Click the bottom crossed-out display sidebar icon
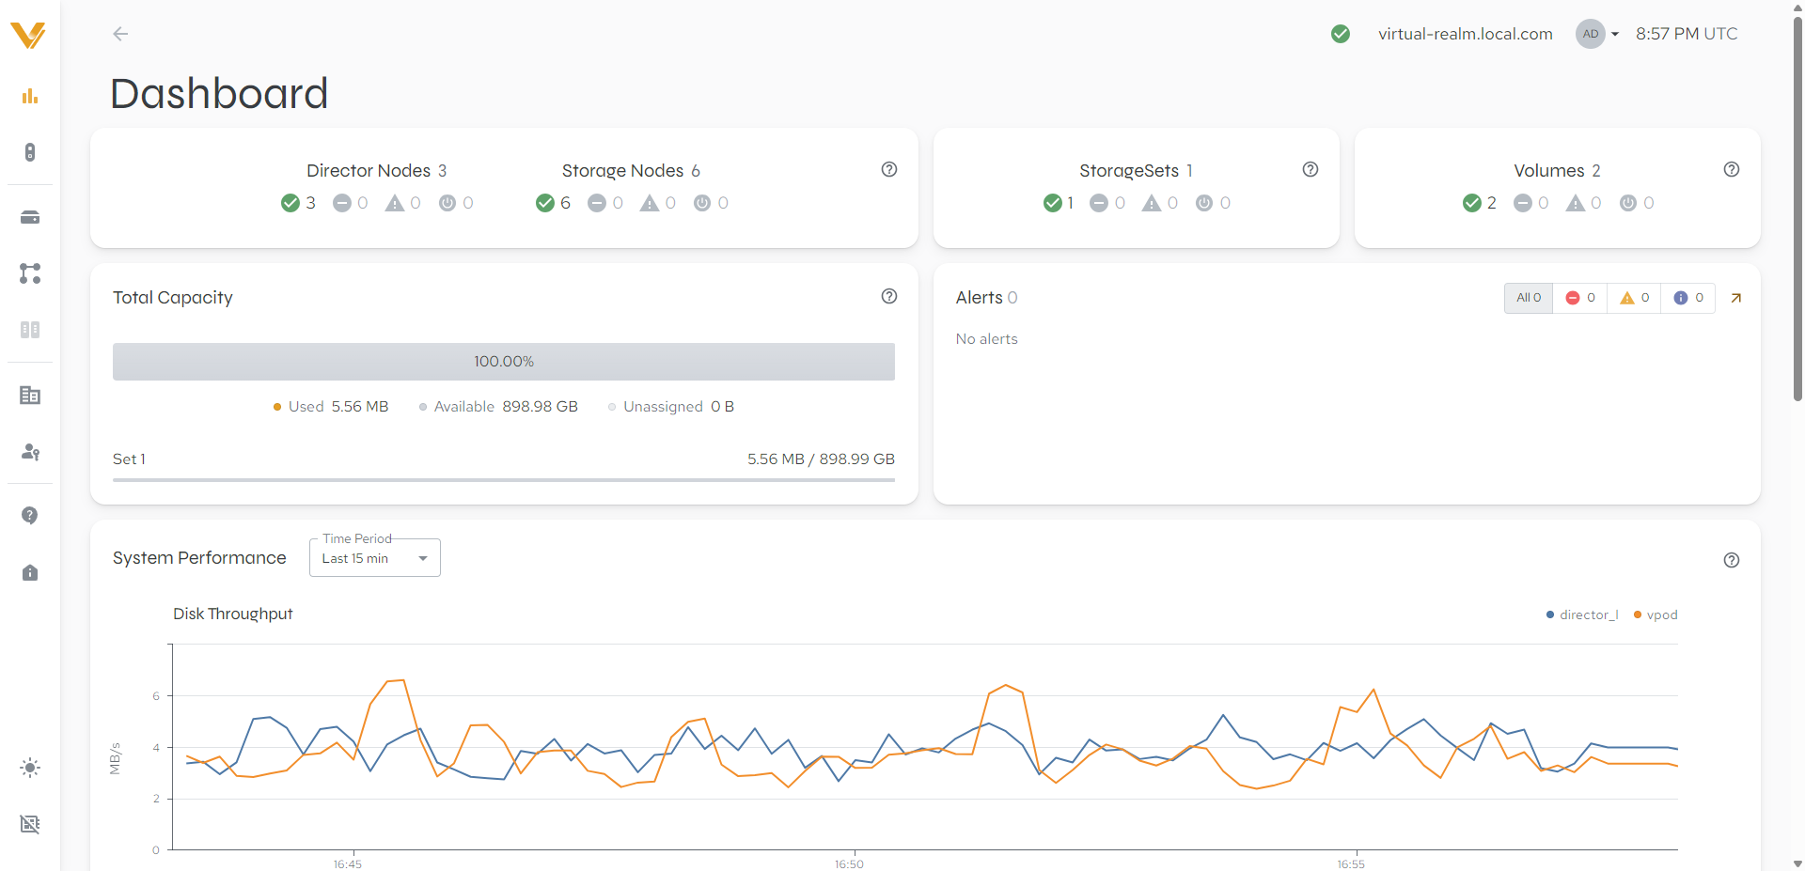 pyautogui.click(x=30, y=824)
